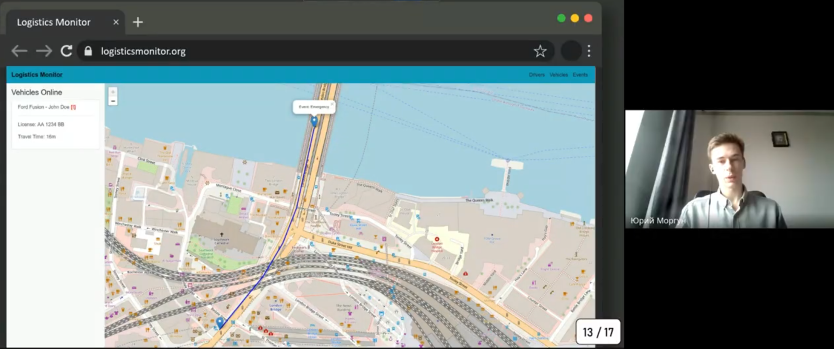Open the browser profile avatar
Screen dimensions: 834x349
point(571,51)
